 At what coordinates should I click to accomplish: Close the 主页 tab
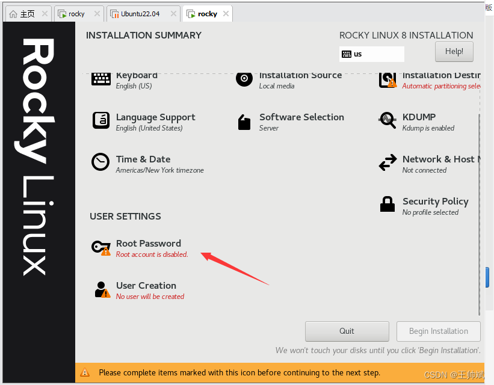pyautogui.click(x=45, y=14)
